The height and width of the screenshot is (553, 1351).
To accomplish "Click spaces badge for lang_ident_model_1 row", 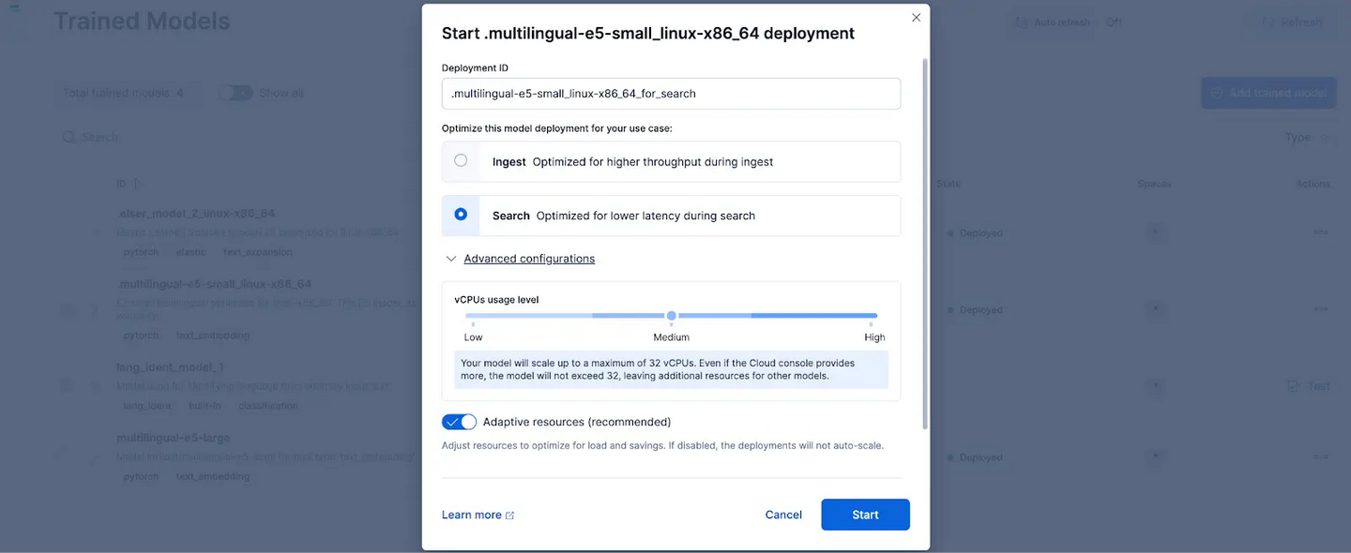I will coord(1155,386).
